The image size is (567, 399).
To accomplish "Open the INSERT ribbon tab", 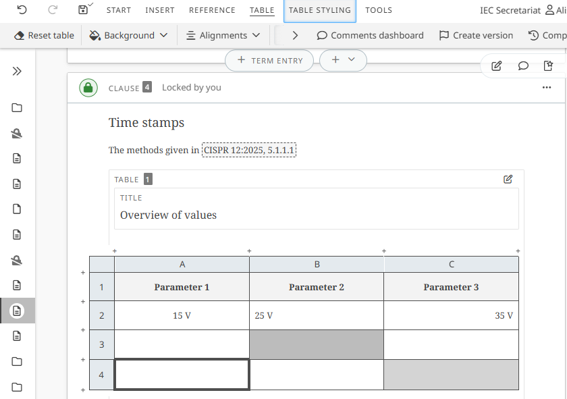I will pos(160,10).
